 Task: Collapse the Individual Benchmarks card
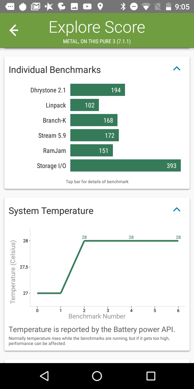[x=176, y=69]
